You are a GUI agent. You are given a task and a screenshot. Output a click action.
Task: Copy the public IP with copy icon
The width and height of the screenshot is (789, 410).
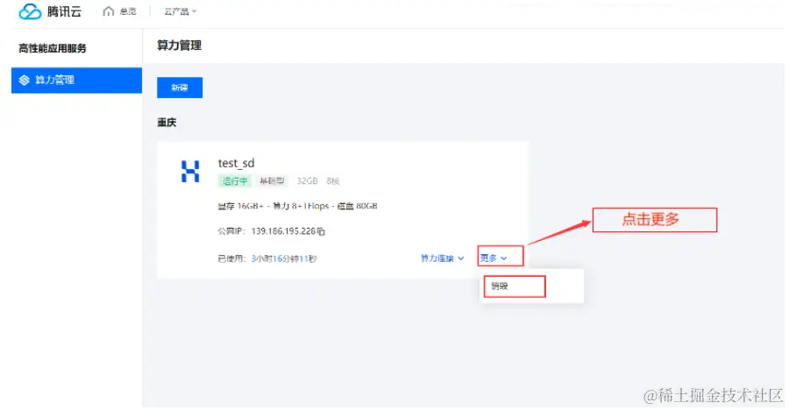tap(321, 231)
